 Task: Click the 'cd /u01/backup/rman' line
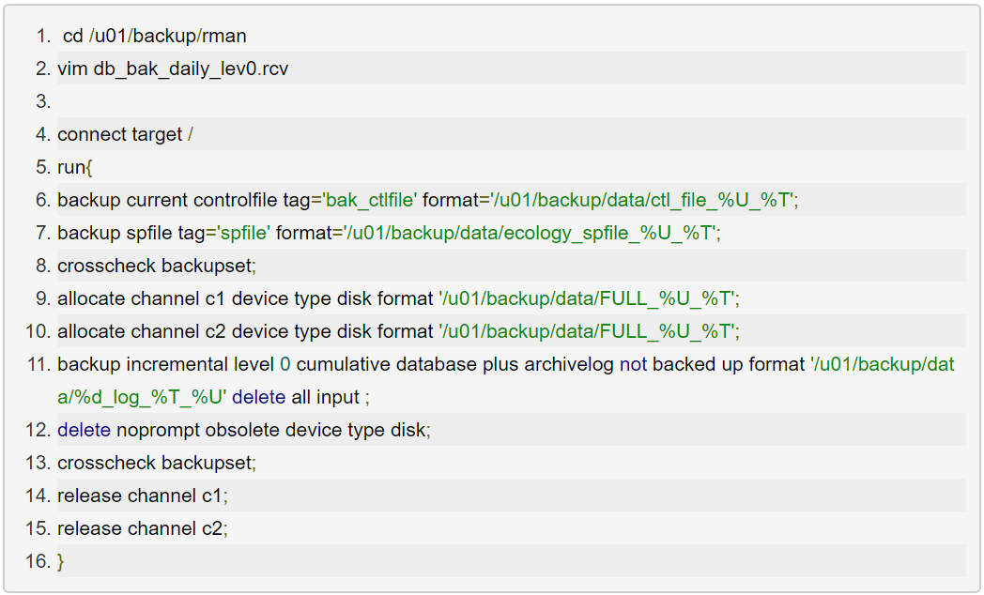[x=155, y=36]
